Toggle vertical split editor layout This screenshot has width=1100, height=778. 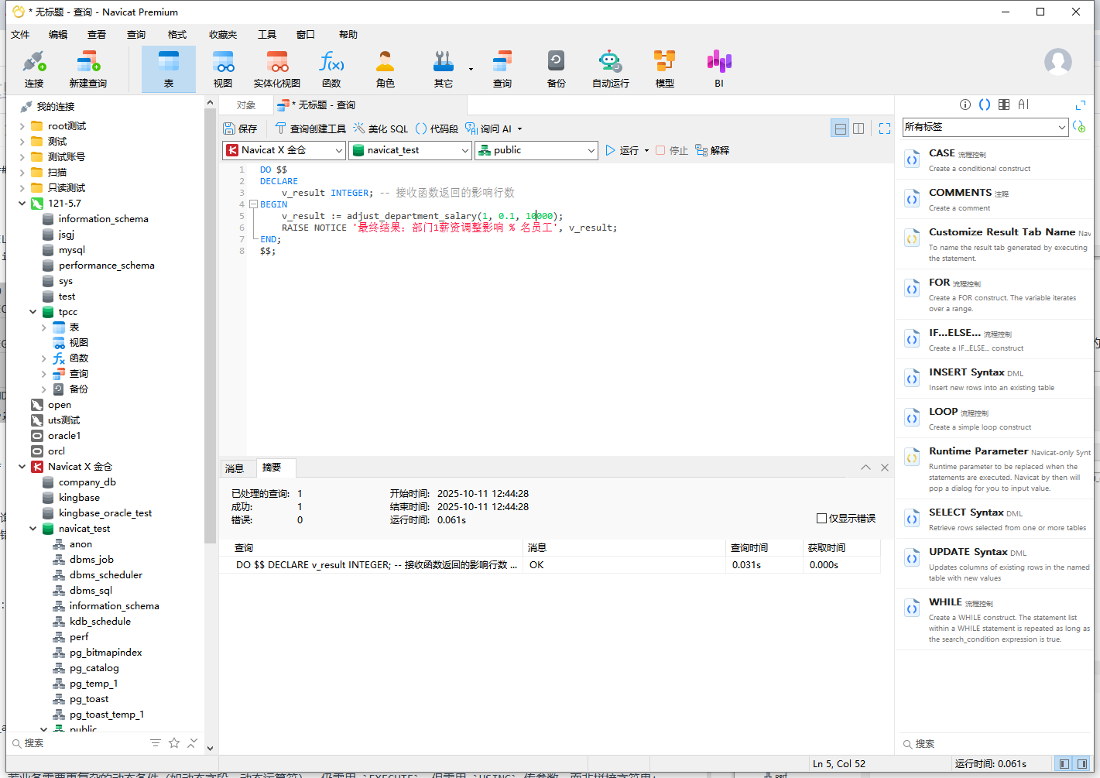858,129
